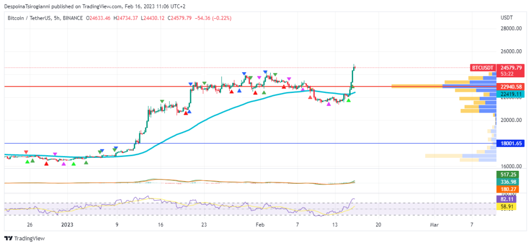Viewport: 531px width, 246px height.
Task: Click the red 22940.58 price level label
Action: 511,87
